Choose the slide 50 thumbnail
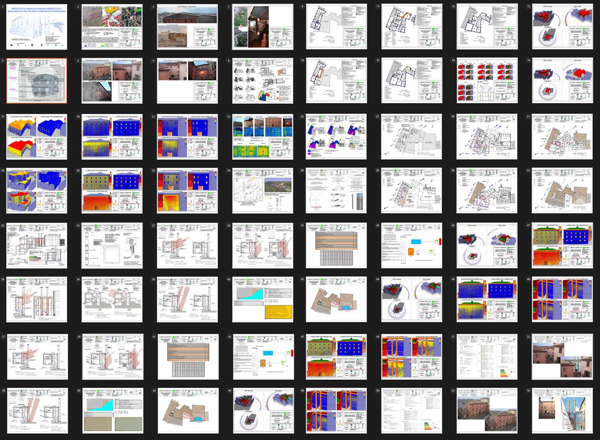 [412, 410]
